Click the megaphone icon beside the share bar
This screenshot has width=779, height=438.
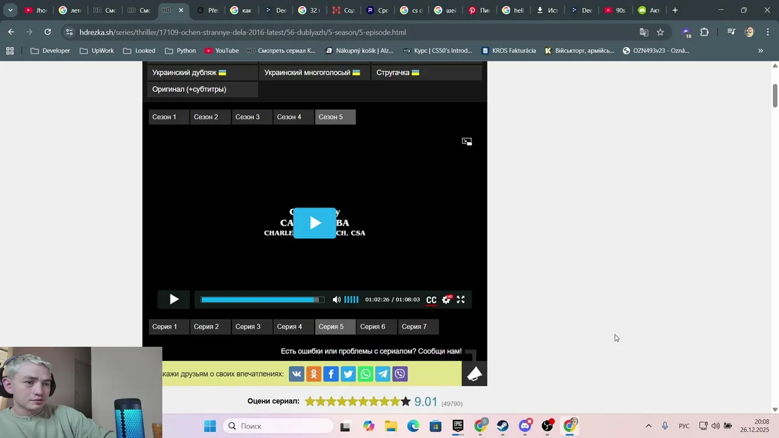pos(475,374)
